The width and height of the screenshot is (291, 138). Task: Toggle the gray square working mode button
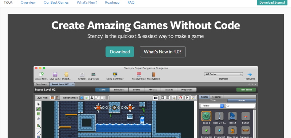107,98
